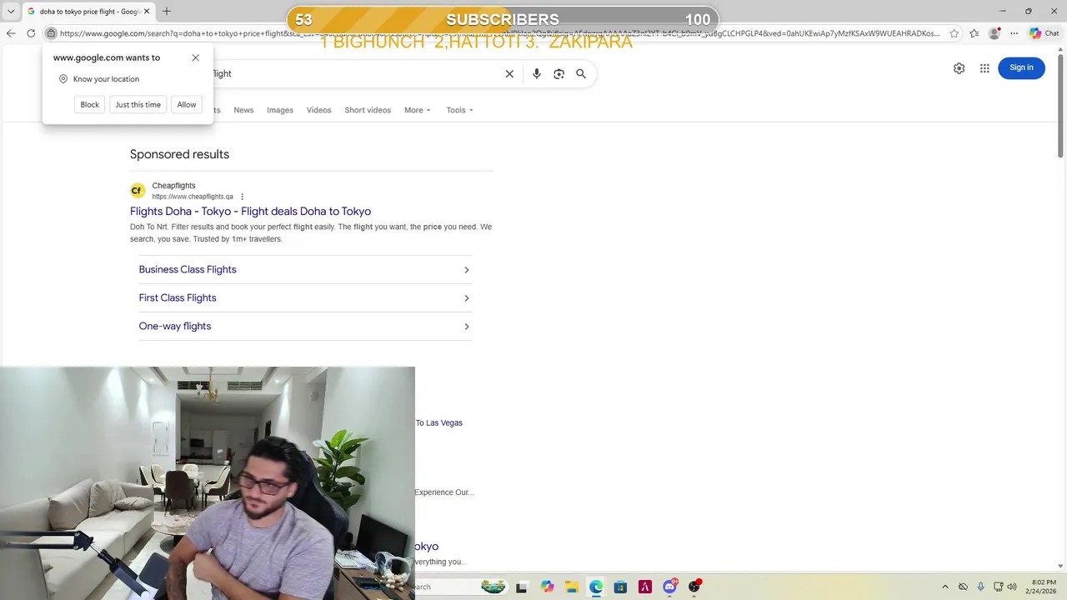The image size is (1067, 600).
Task: Open the Google apps grid
Action: tap(984, 68)
